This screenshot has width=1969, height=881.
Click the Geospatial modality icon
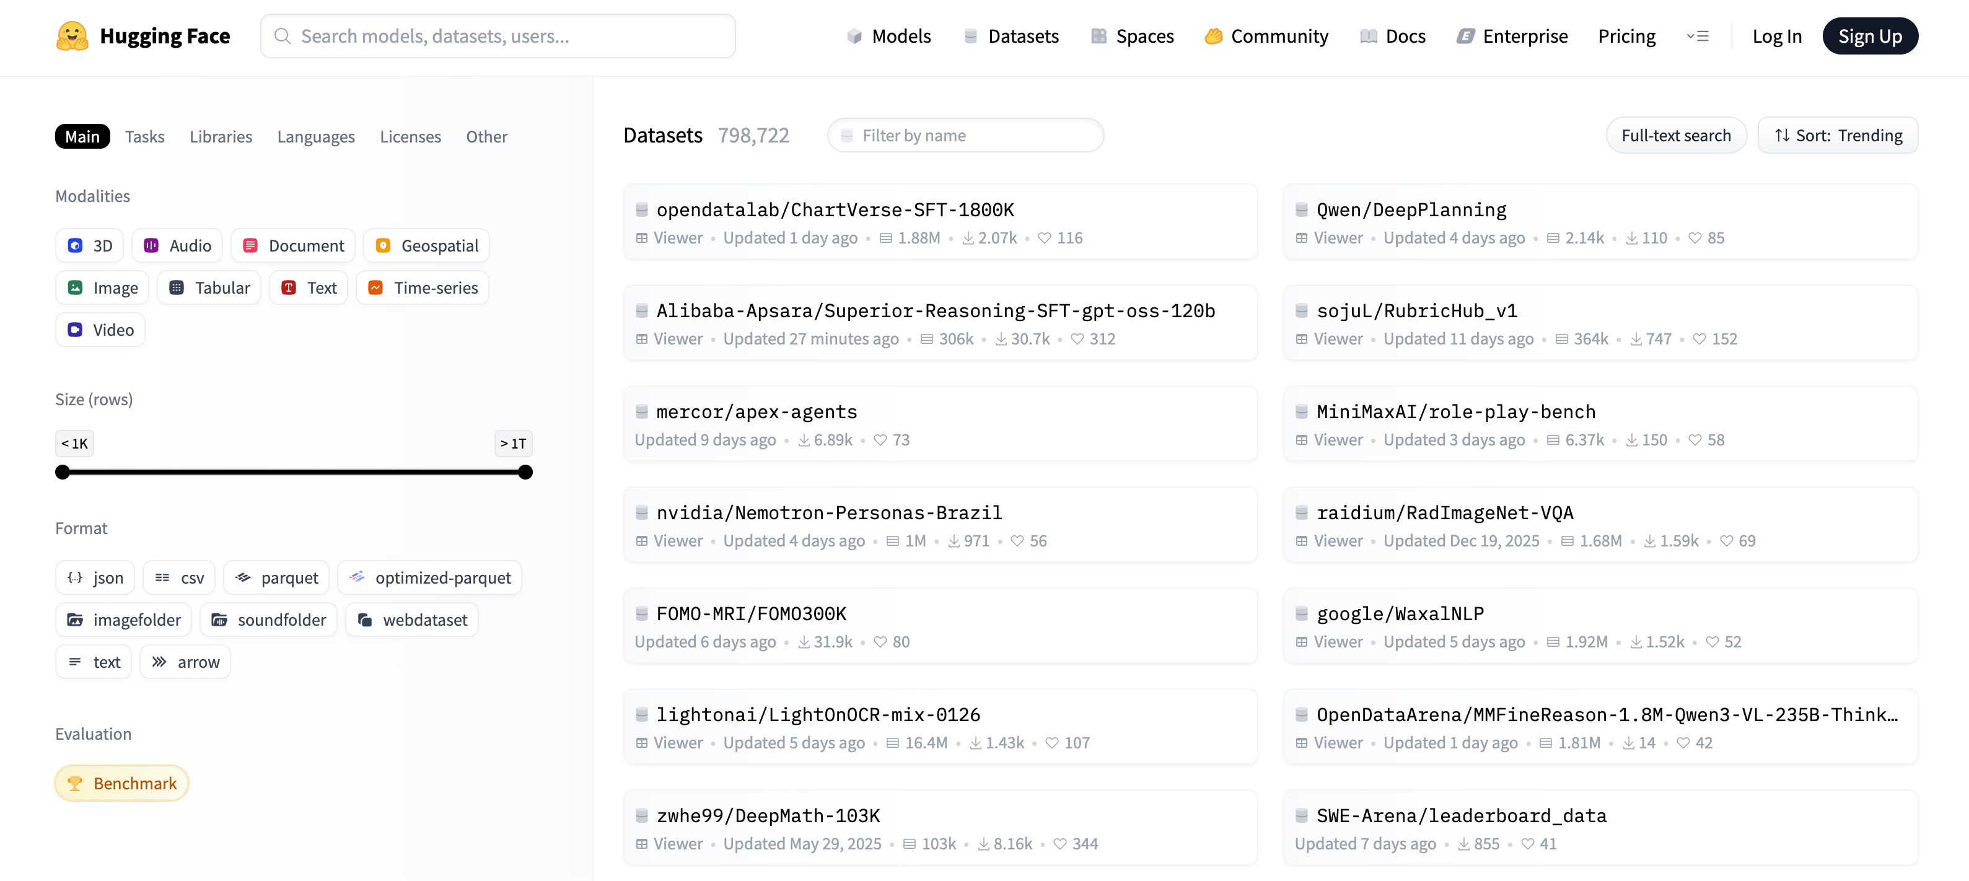383,245
